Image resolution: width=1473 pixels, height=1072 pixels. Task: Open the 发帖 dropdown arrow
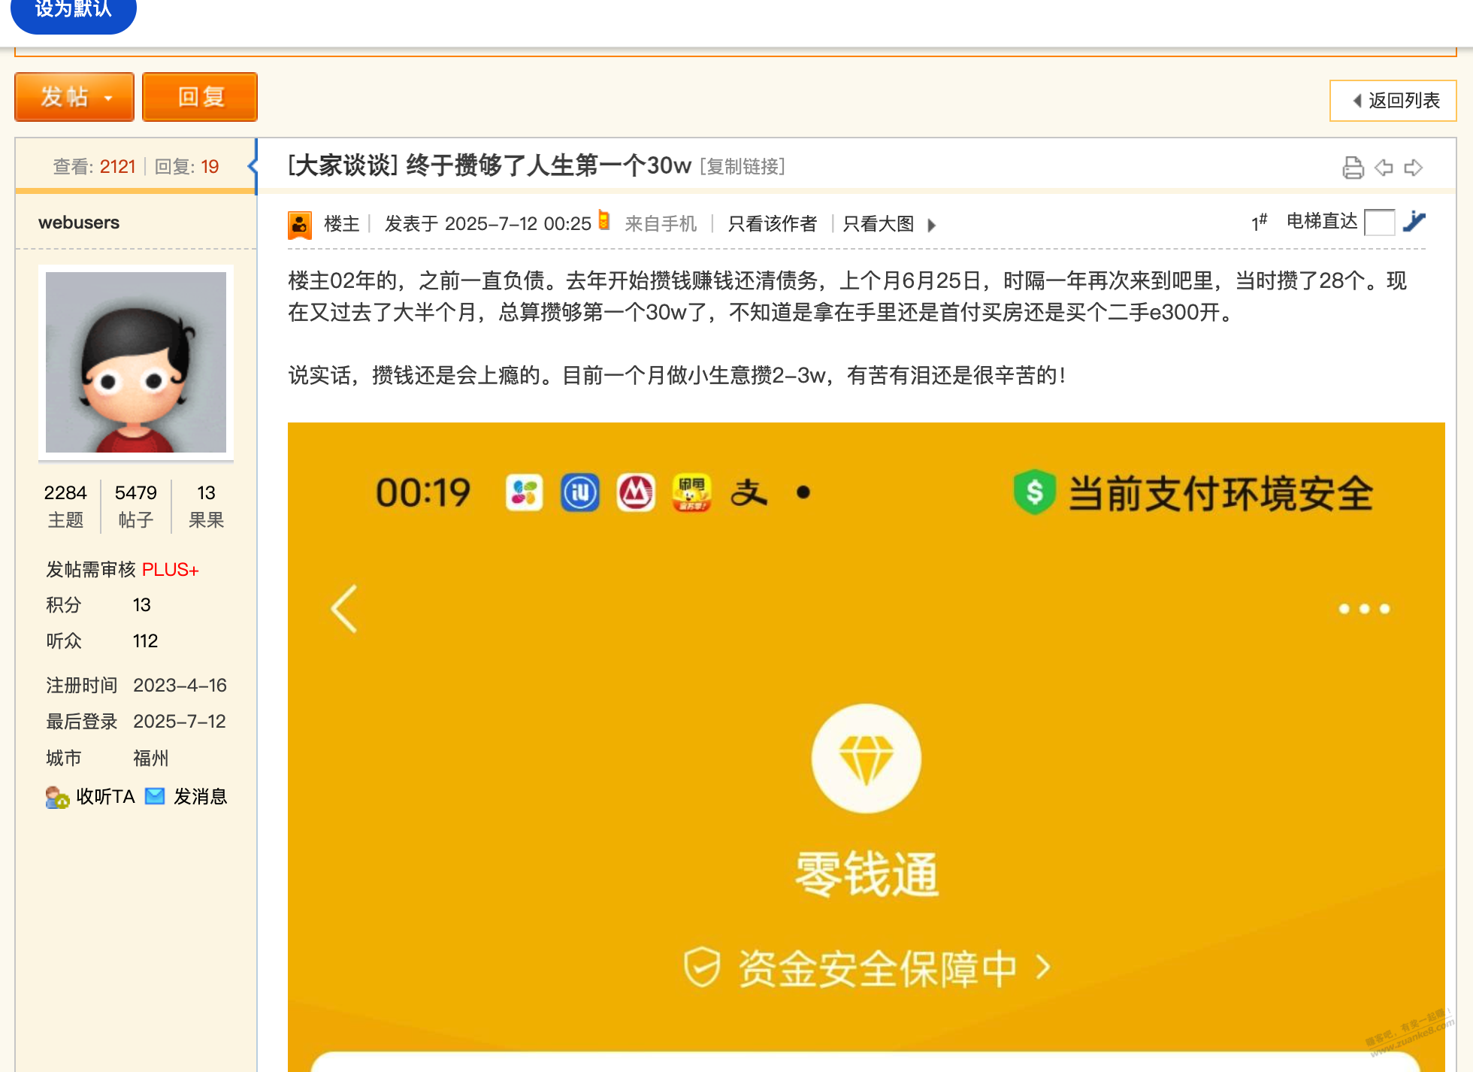pyautogui.click(x=109, y=98)
